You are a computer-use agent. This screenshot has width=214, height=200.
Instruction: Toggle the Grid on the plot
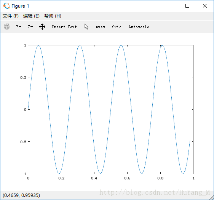117,27
